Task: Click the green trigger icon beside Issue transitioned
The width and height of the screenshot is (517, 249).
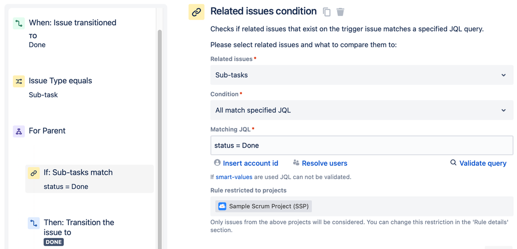Action: tap(19, 23)
